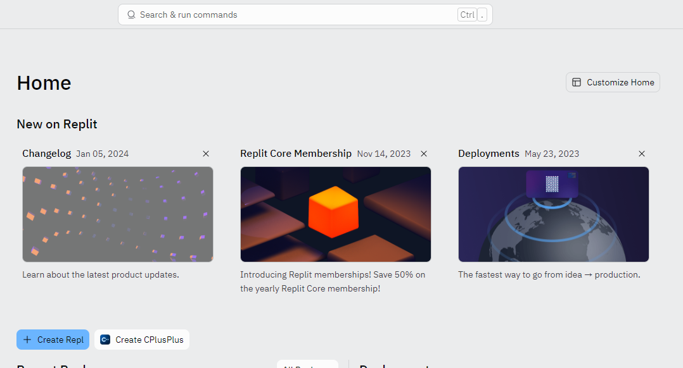Click 'The fastest way to go' description

tap(549, 274)
